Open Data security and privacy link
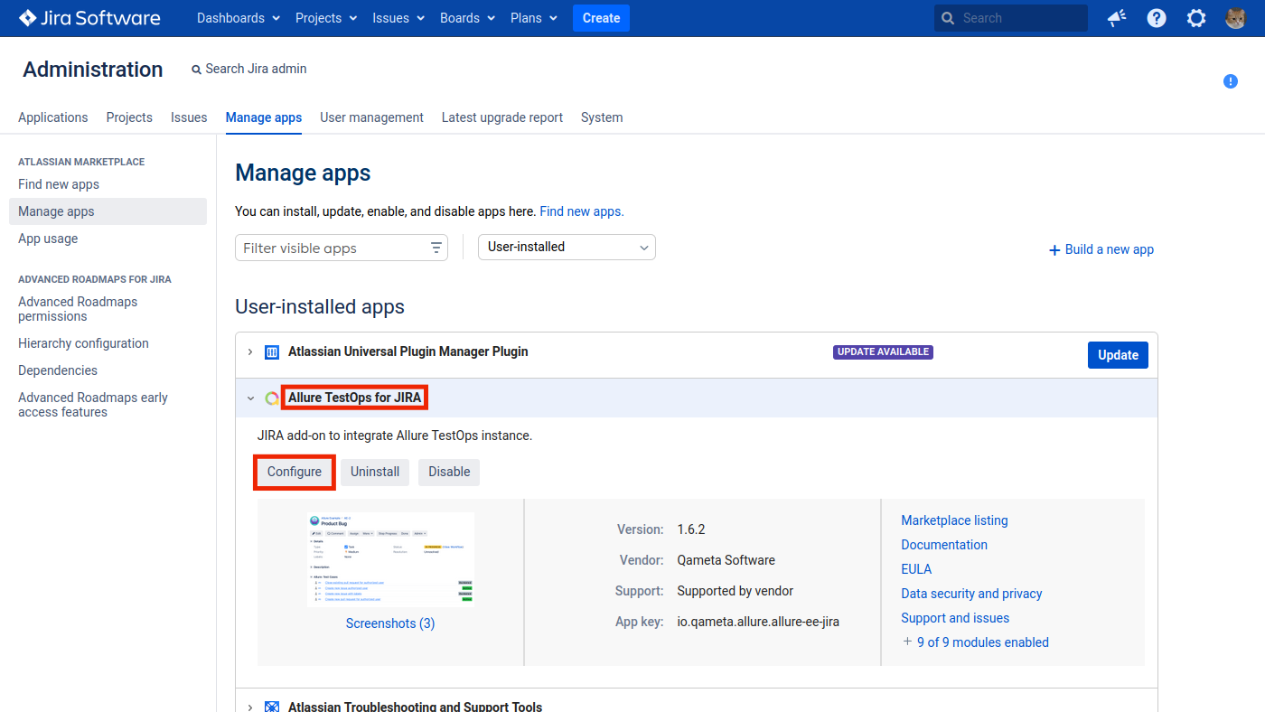The width and height of the screenshot is (1265, 712). tap(971, 594)
